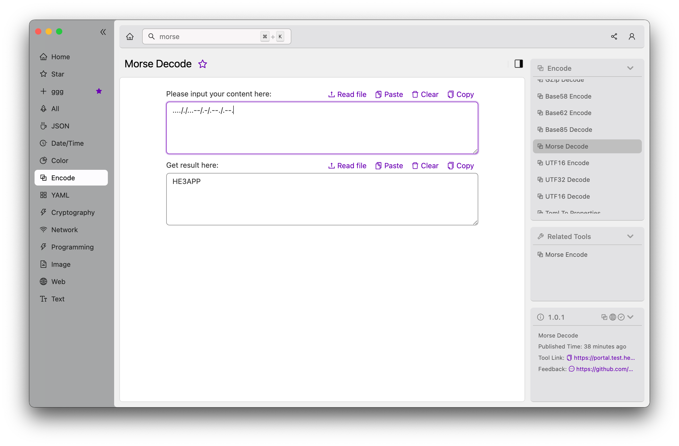Click the copy icon before Tool Link URL
Viewport: 679px width, 446px height.
point(569,358)
